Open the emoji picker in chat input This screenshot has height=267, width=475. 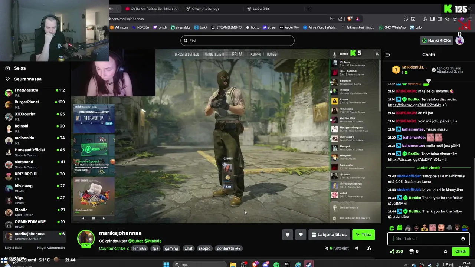click(463, 239)
